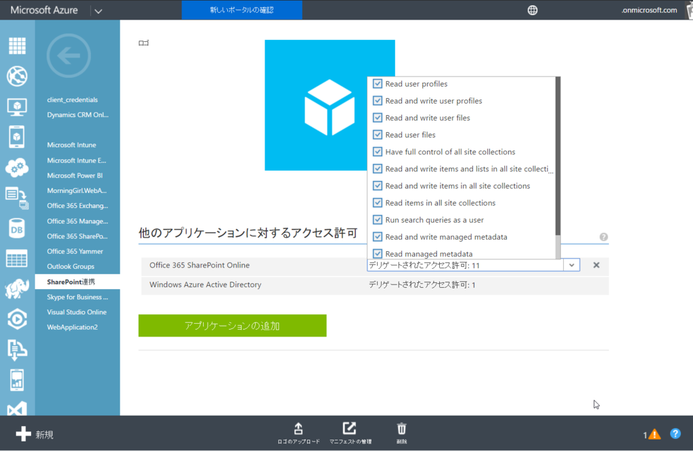Uncheck Have full control of all site collections
Screen dimensions: 693x451
(378, 152)
